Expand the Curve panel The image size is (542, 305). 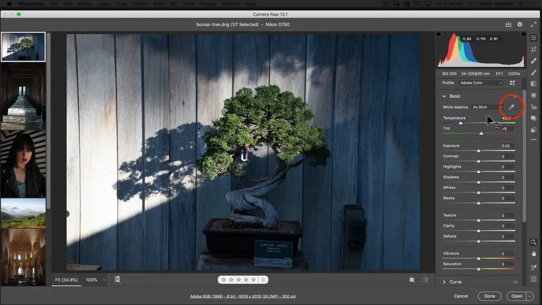point(444,282)
